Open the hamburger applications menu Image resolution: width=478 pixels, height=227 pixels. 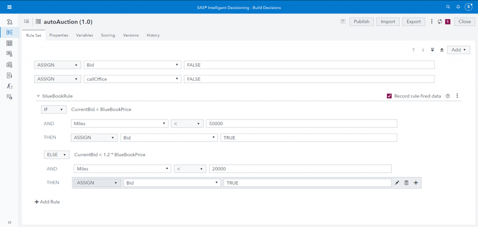10,7
